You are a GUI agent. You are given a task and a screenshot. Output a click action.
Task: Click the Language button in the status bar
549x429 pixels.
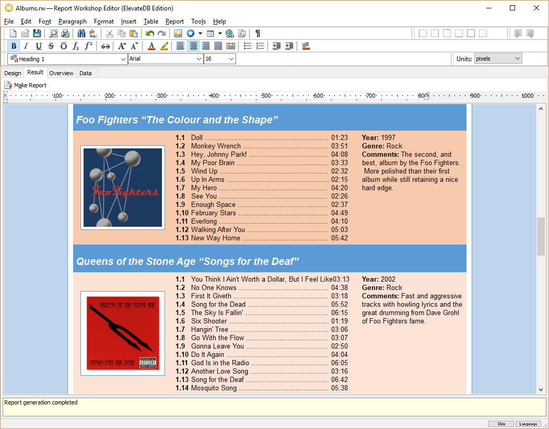[528, 424]
